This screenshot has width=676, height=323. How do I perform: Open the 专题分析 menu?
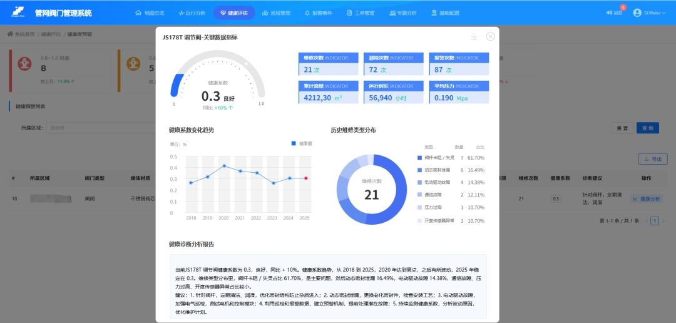pyautogui.click(x=402, y=13)
